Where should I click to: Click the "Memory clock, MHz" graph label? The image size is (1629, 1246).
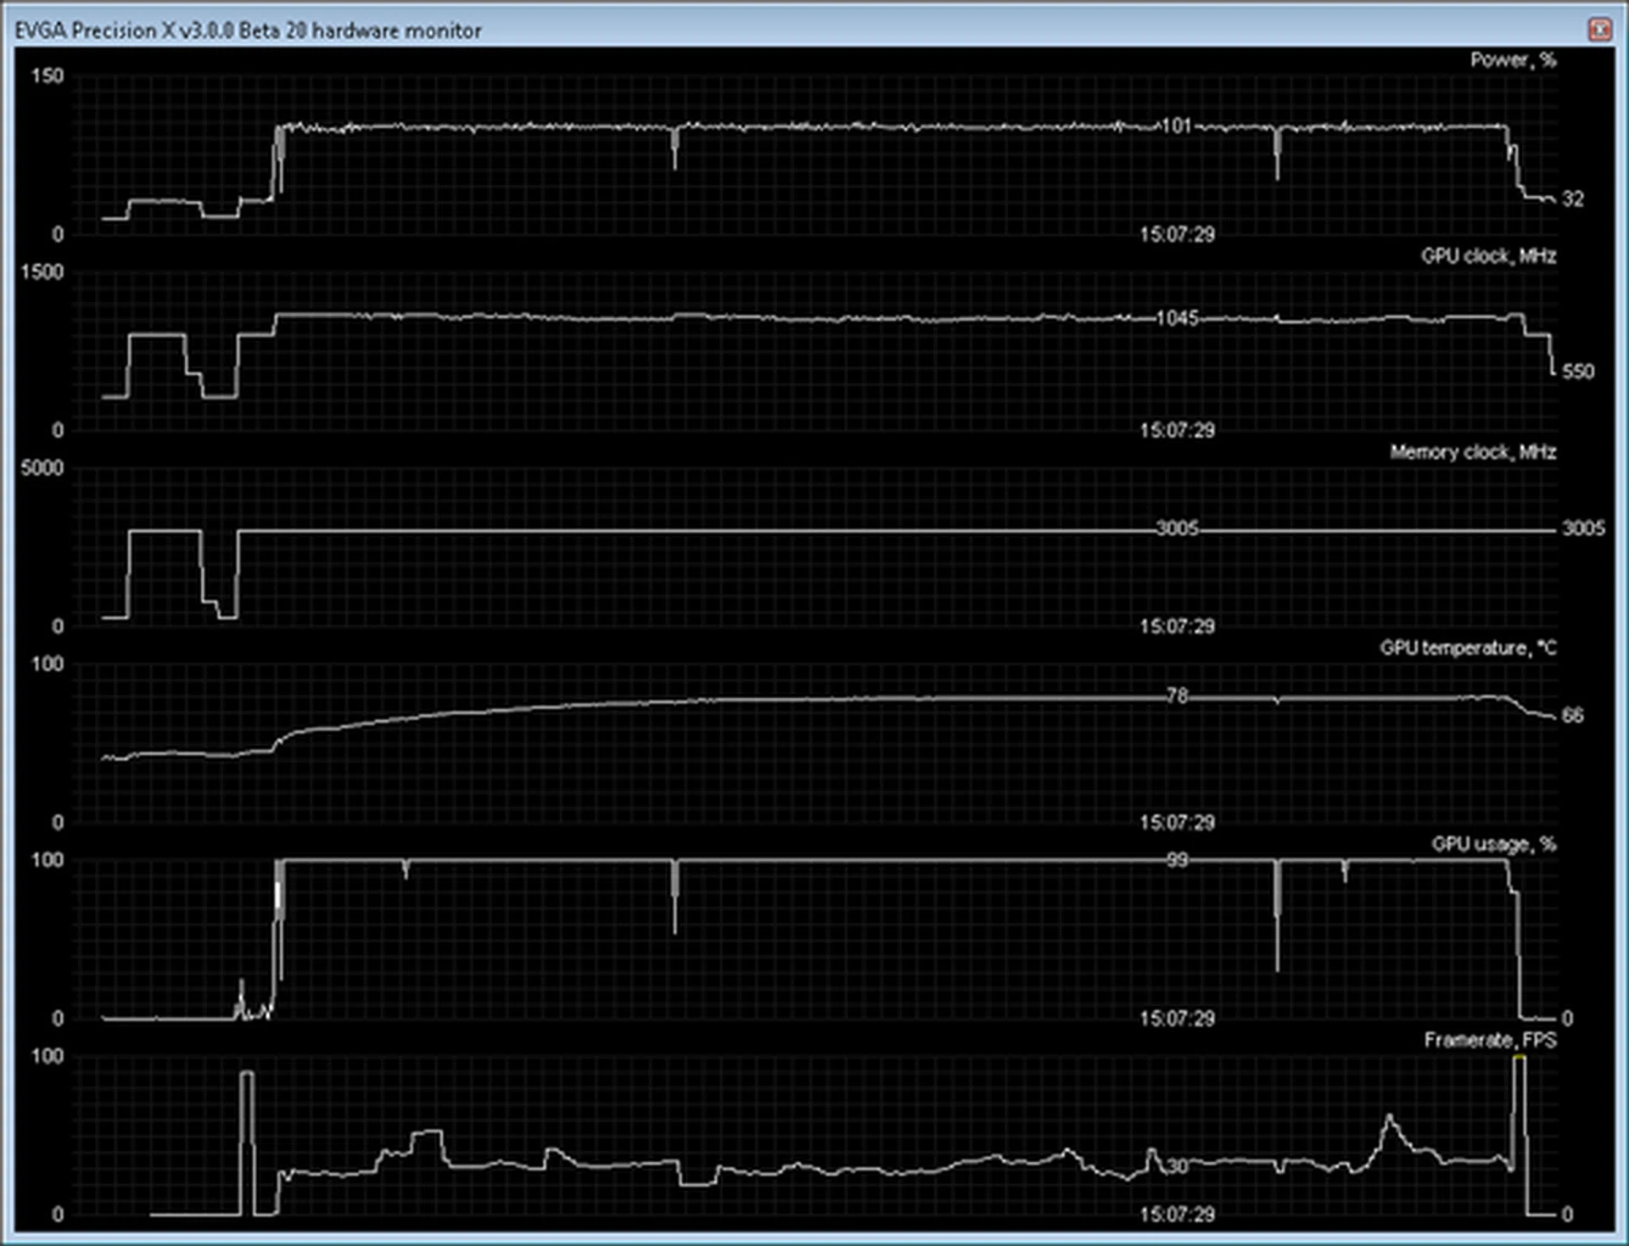(1472, 452)
